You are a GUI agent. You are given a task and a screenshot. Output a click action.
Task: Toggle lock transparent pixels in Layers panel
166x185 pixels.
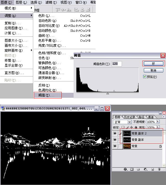coord(123,127)
